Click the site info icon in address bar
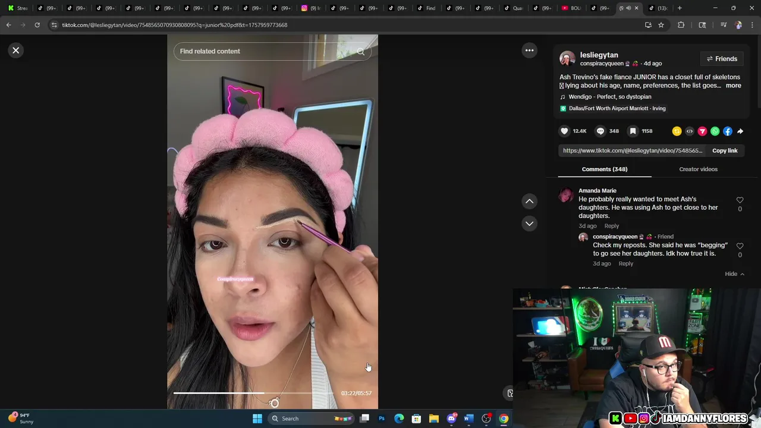The width and height of the screenshot is (761, 428). tap(54, 25)
